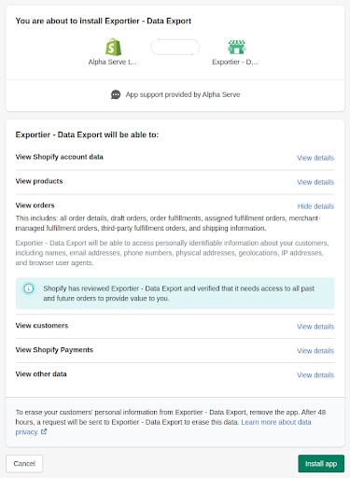Click the Install app button
The image size is (350, 478).
coord(321,464)
